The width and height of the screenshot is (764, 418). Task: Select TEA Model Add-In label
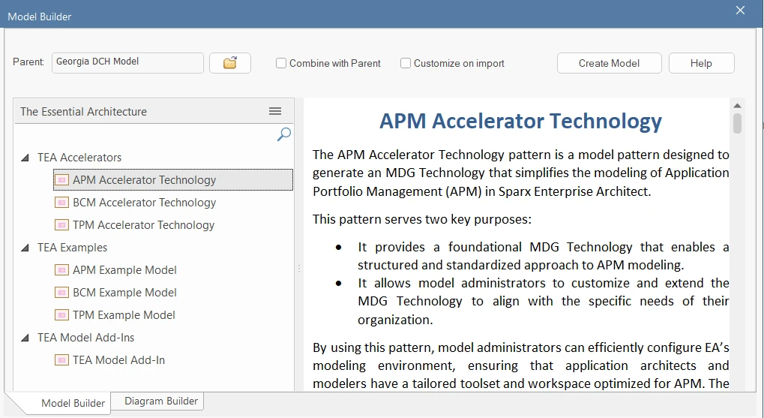[119, 360]
